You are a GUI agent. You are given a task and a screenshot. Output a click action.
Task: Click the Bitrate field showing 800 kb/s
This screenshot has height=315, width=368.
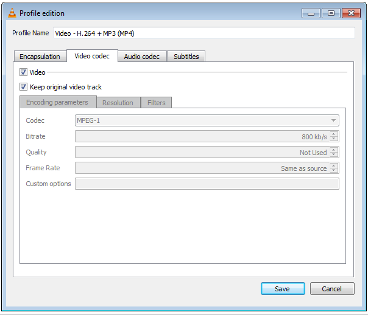(x=201, y=137)
